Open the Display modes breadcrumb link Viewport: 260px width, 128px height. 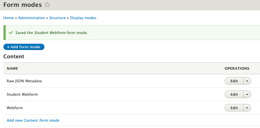(x=83, y=18)
